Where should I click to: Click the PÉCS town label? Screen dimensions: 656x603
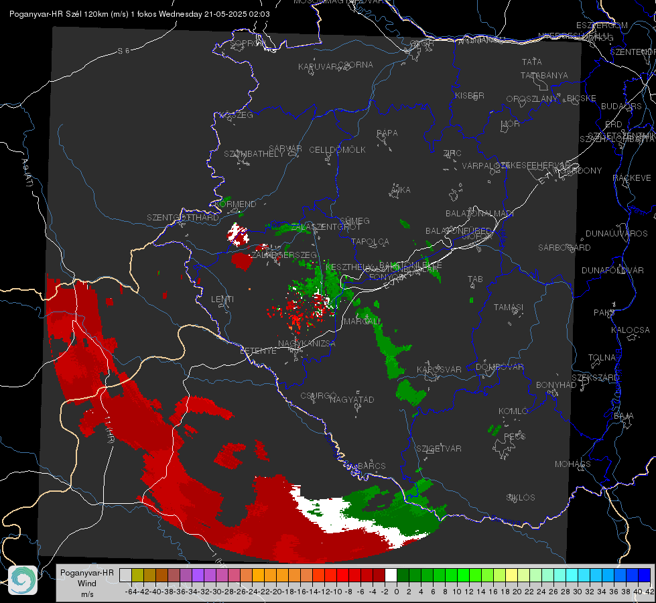[x=515, y=436]
